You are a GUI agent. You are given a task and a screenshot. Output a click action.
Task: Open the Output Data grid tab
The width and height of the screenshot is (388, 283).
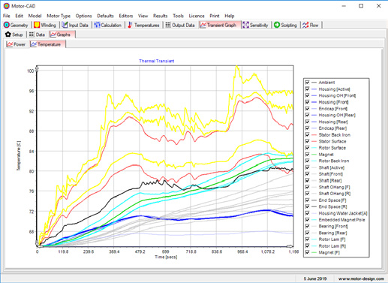click(x=168, y=25)
